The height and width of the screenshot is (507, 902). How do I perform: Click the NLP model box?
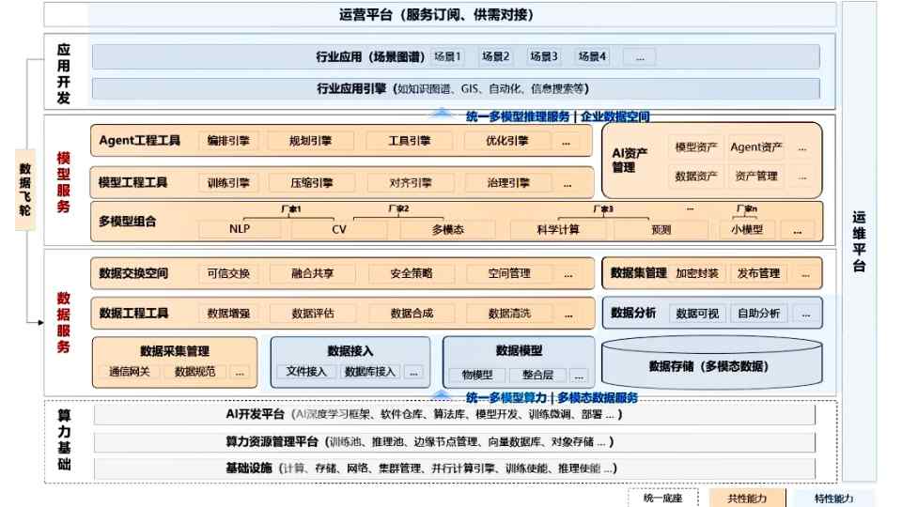point(240,229)
